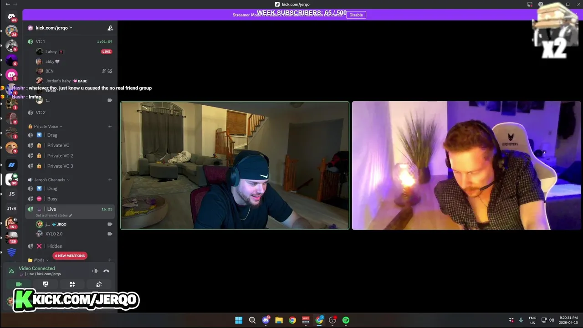The image size is (583, 328).
Task: Open File Explorer from taskbar
Action: point(279,320)
